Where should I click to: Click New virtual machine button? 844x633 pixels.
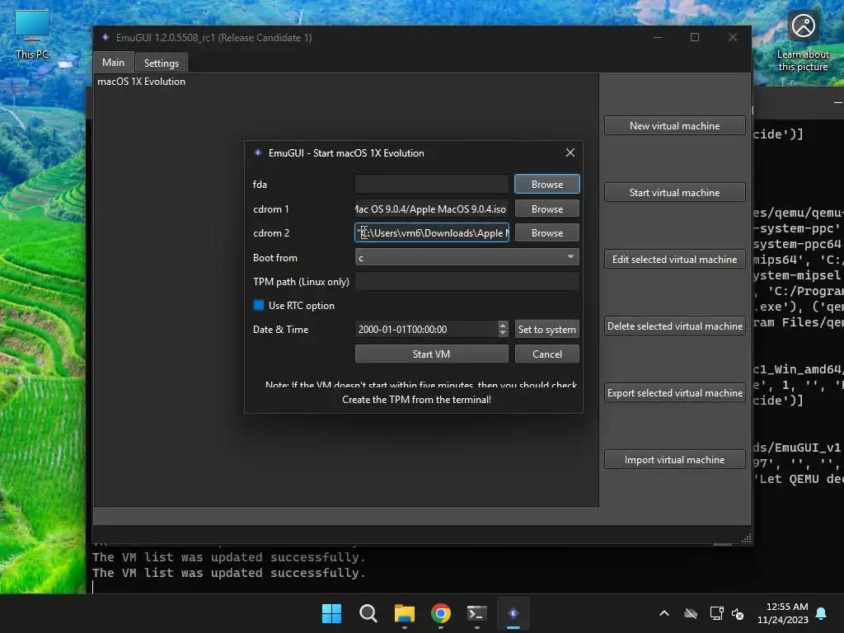(674, 125)
